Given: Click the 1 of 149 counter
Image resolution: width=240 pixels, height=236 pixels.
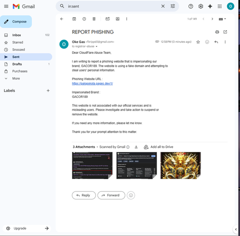Looking at the screenshot, I should pos(192,19).
